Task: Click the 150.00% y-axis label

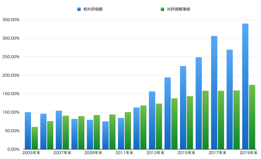Action: [x=11, y=94]
